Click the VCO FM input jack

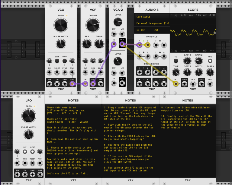[50, 72]
